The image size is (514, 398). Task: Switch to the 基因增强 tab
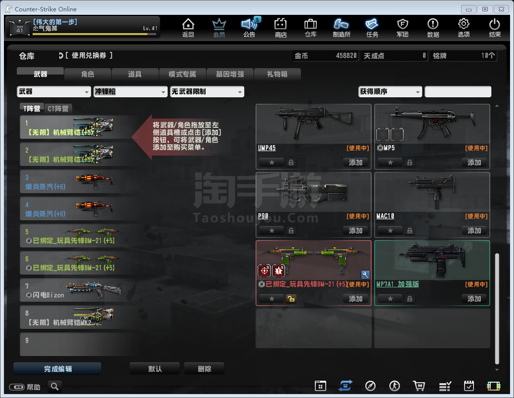[x=230, y=74]
